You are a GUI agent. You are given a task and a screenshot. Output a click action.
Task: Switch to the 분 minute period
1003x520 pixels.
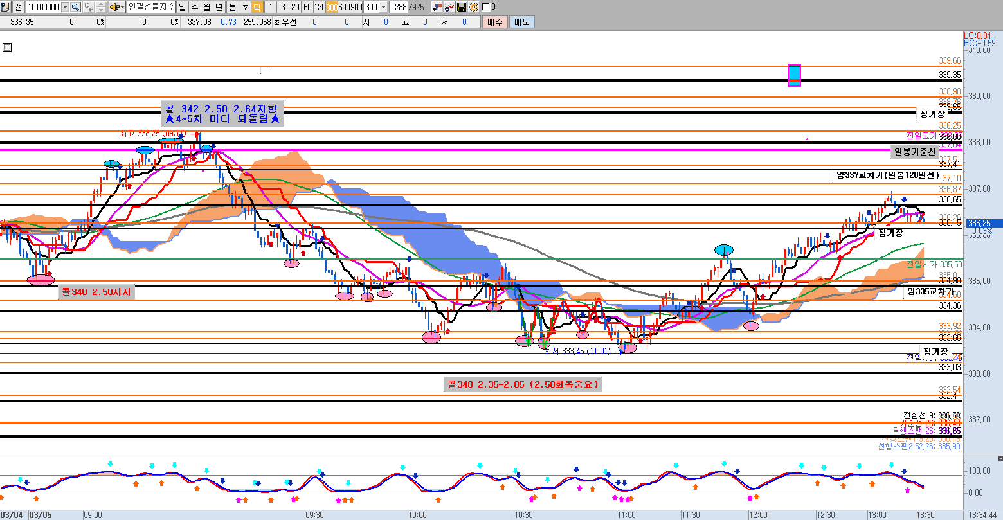click(x=233, y=7)
